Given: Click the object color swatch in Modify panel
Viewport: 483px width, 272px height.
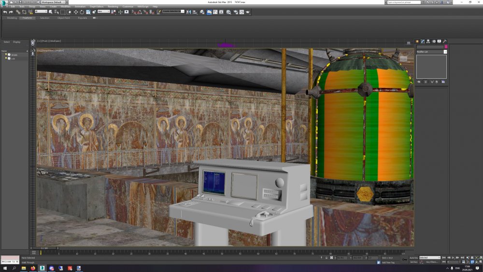Looking at the screenshot, I should (445, 47).
